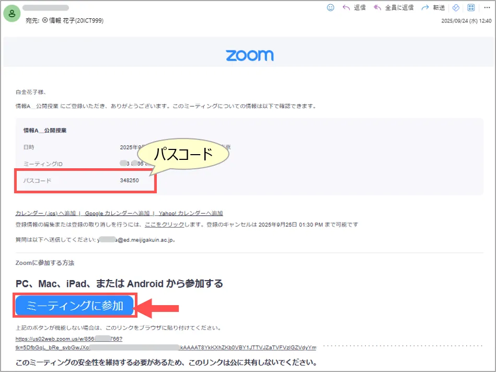The image size is (496, 372).
Task: Open the Google カレンダーへ追加 link
Action: pyautogui.click(x=116, y=213)
